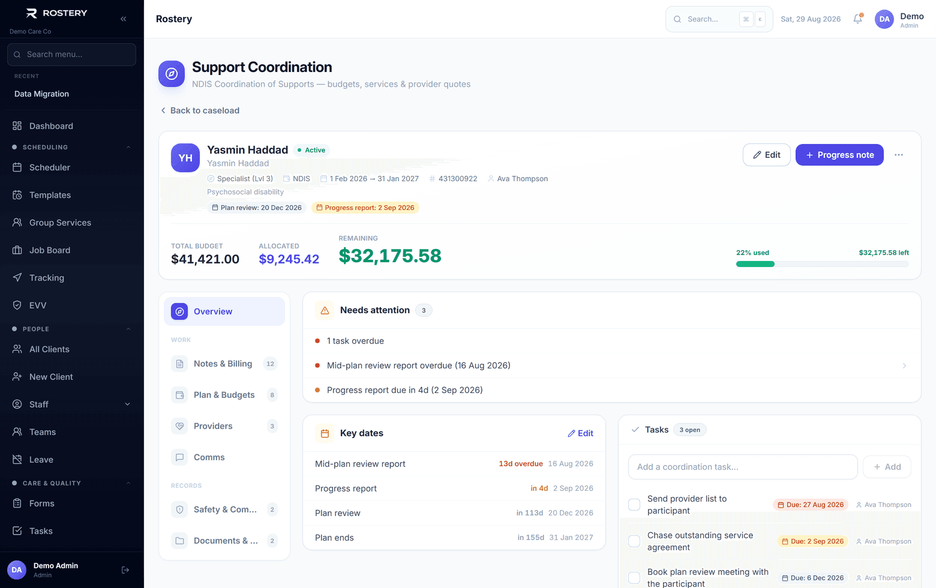Select the Overview tab

pyautogui.click(x=224, y=311)
